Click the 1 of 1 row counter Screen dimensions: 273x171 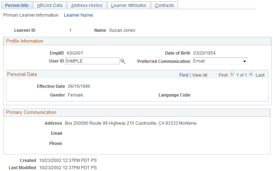[x=242, y=75]
